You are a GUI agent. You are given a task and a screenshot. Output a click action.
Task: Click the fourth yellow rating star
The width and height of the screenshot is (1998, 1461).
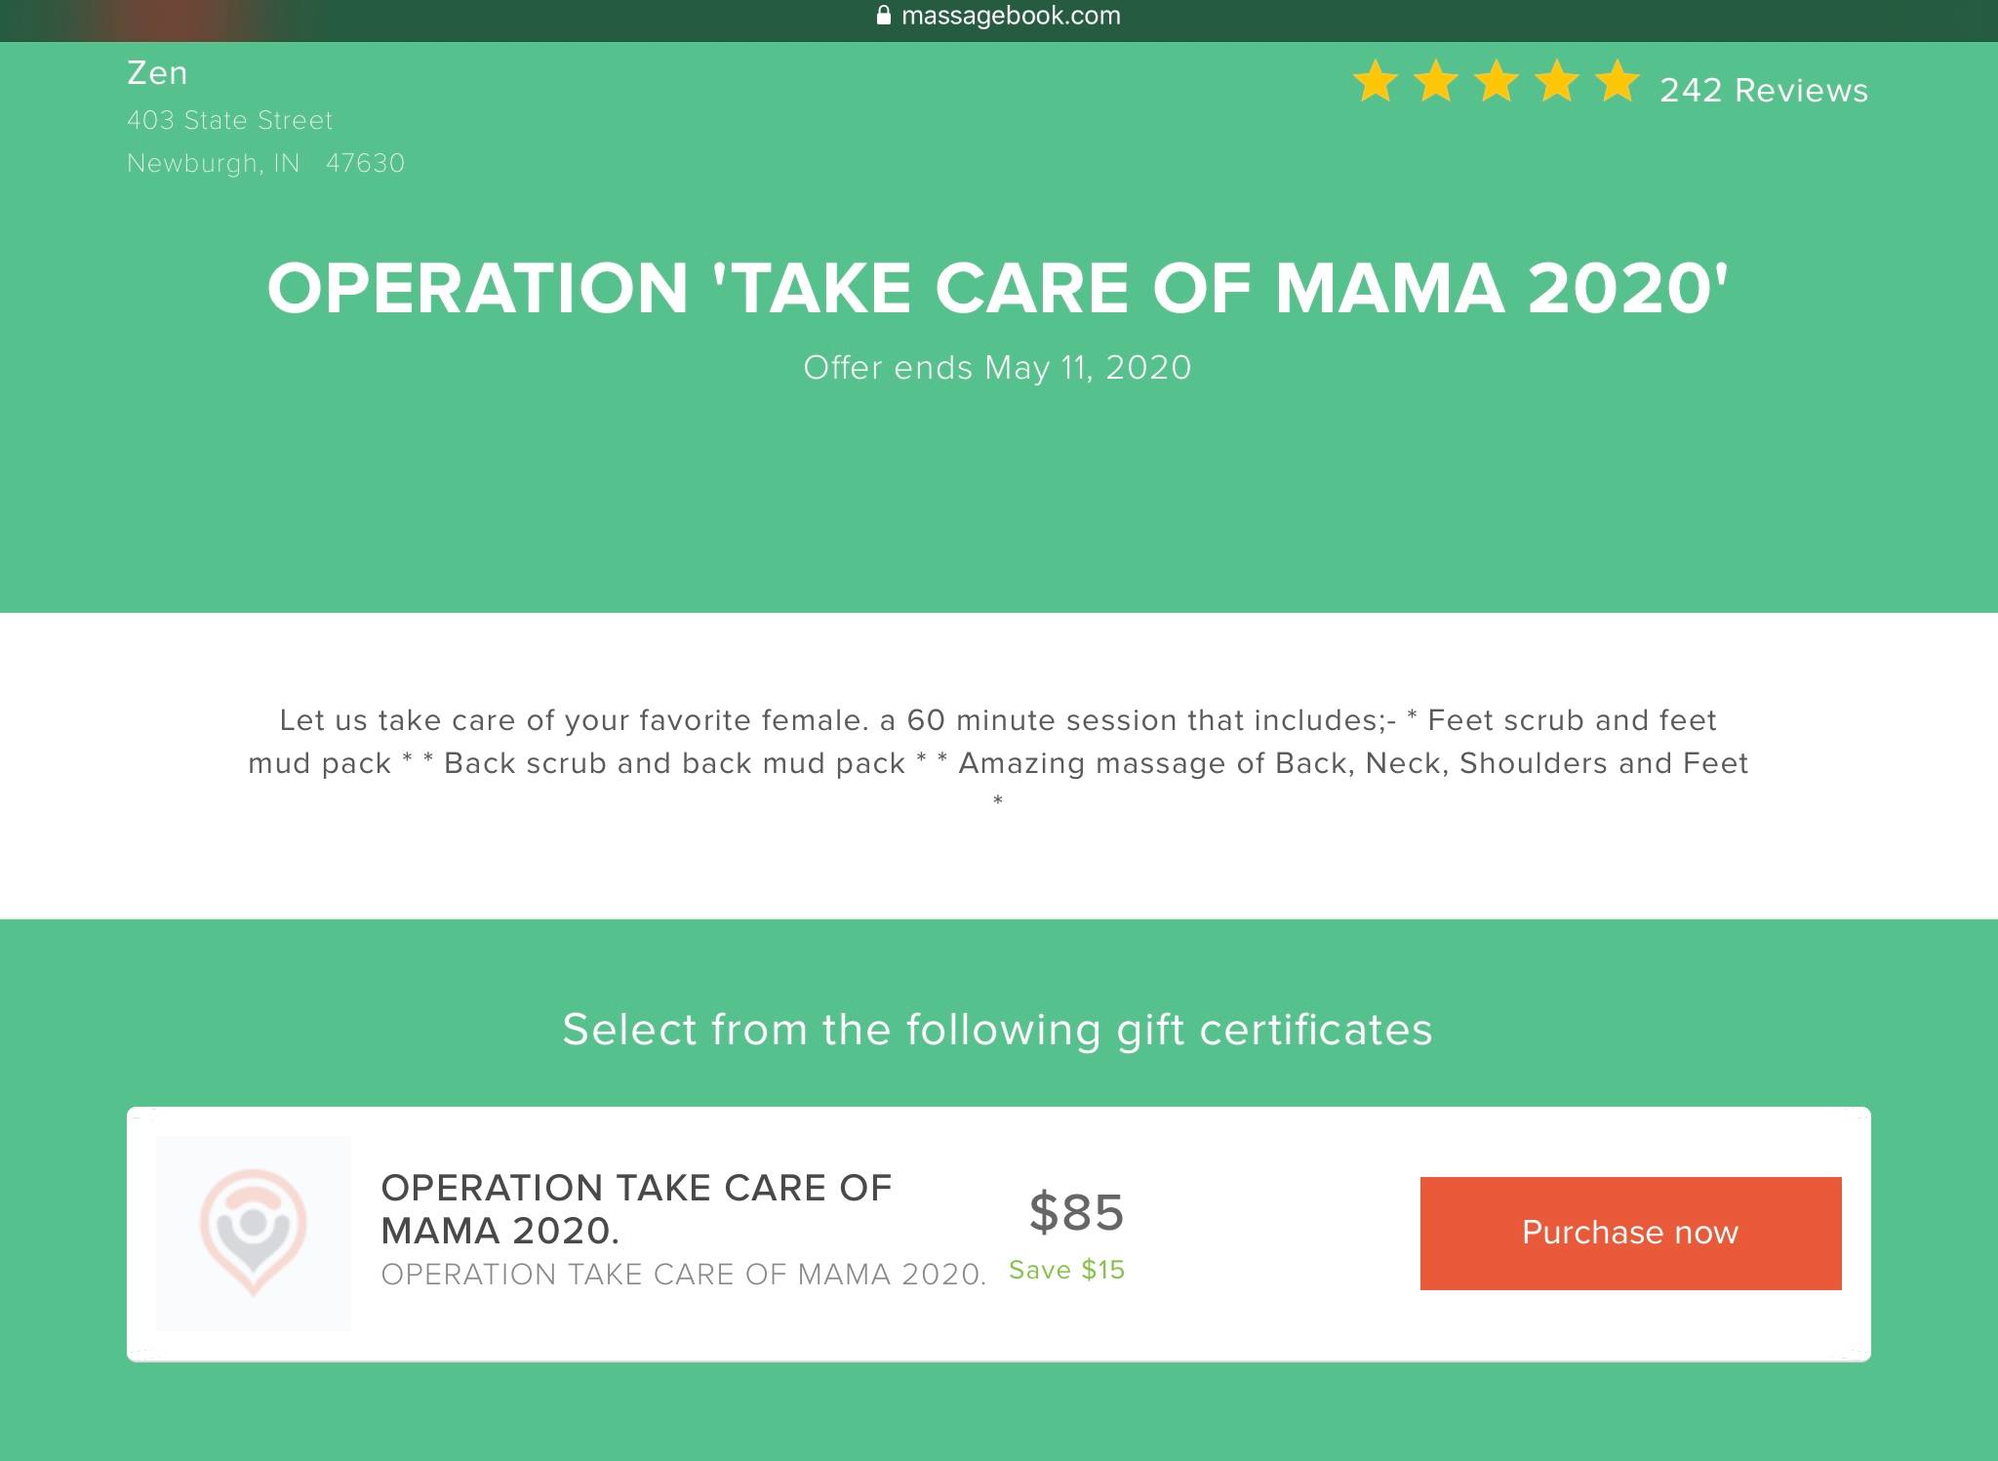point(1557,81)
